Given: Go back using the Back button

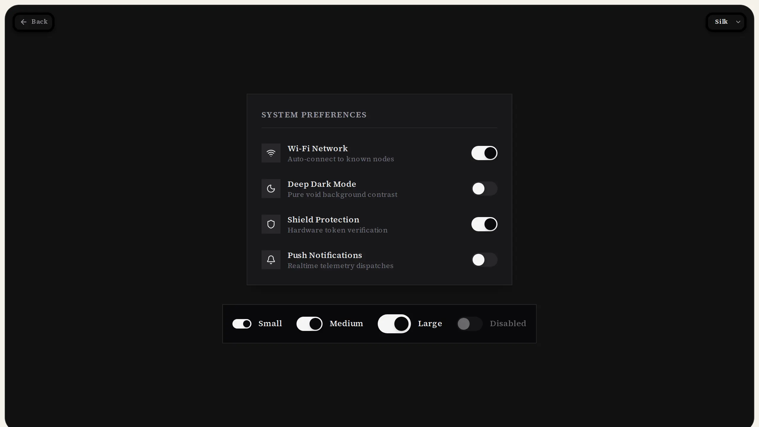Looking at the screenshot, I should [x=34, y=22].
